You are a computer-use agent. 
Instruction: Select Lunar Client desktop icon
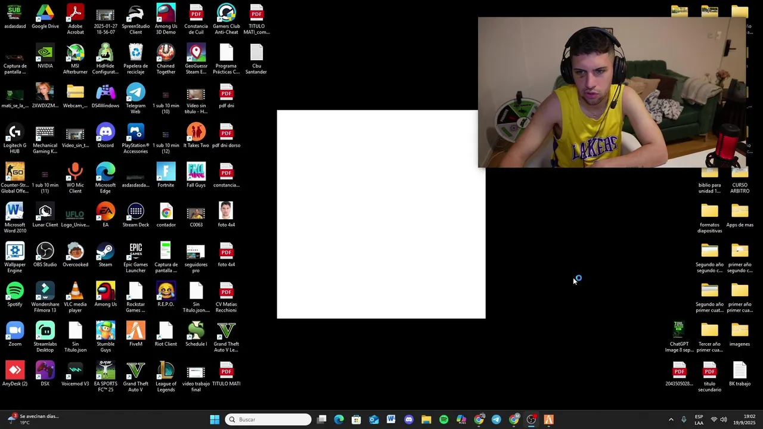[45, 215]
